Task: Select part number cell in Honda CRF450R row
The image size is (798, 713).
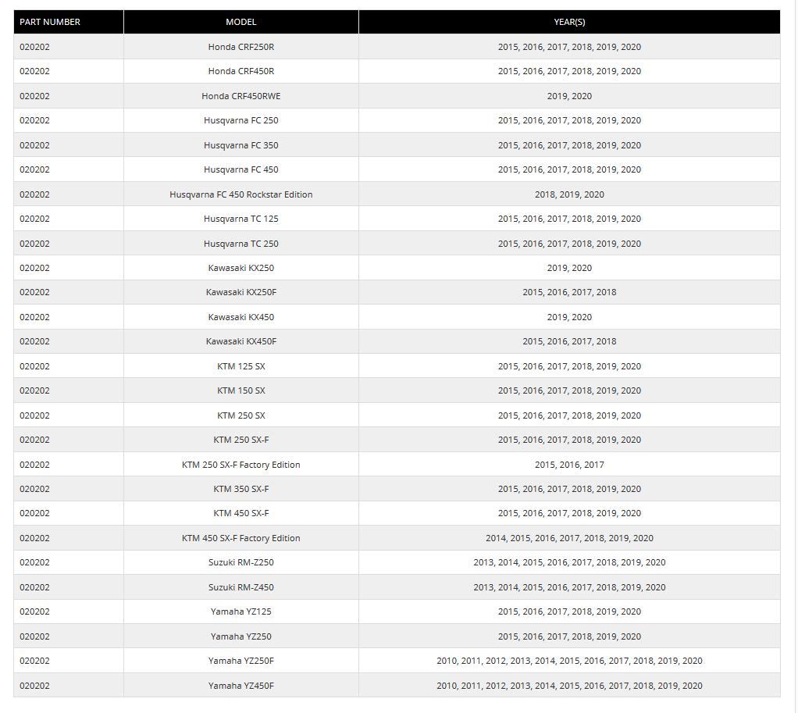Action: click(34, 71)
